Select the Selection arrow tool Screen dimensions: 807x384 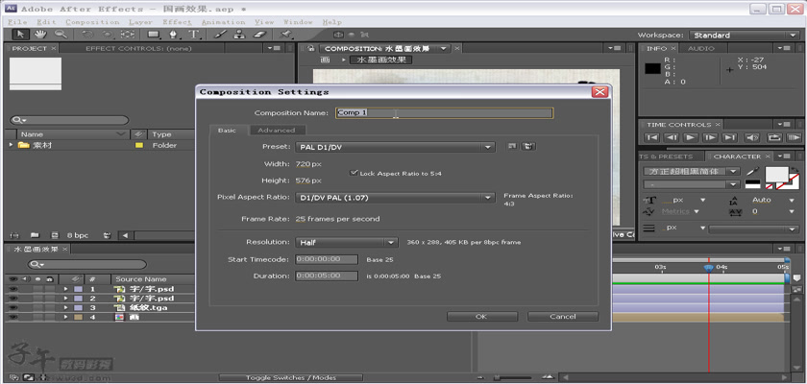(21, 35)
